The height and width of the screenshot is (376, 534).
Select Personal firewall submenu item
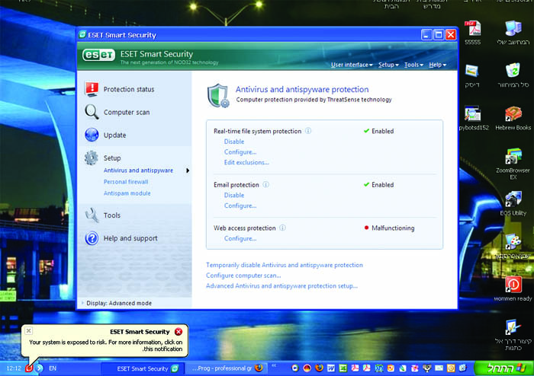coord(126,182)
